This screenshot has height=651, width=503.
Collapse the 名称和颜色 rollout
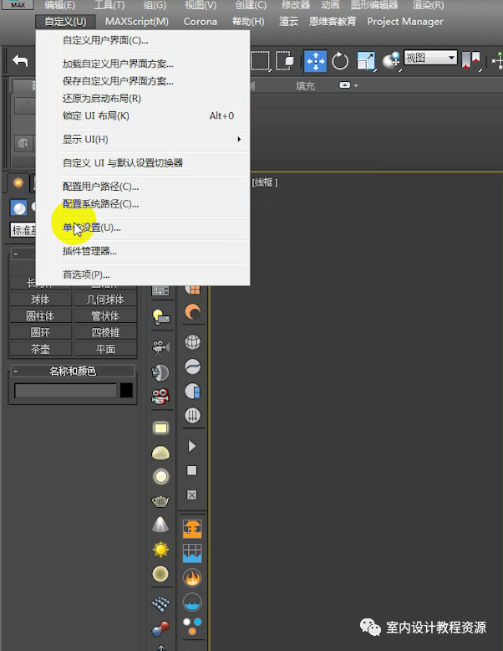[x=15, y=371]
